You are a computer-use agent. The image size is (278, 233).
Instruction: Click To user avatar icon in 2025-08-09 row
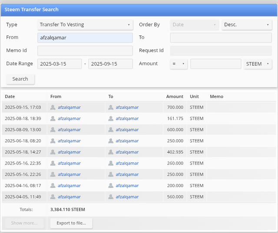(x=111, y=130)
